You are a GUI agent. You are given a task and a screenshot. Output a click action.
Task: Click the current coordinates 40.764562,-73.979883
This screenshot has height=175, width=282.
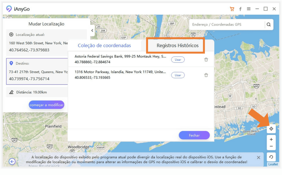29,50
